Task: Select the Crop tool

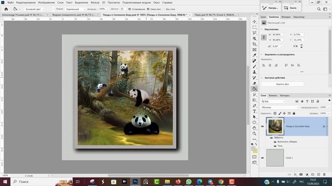Action: pos(254,44)
